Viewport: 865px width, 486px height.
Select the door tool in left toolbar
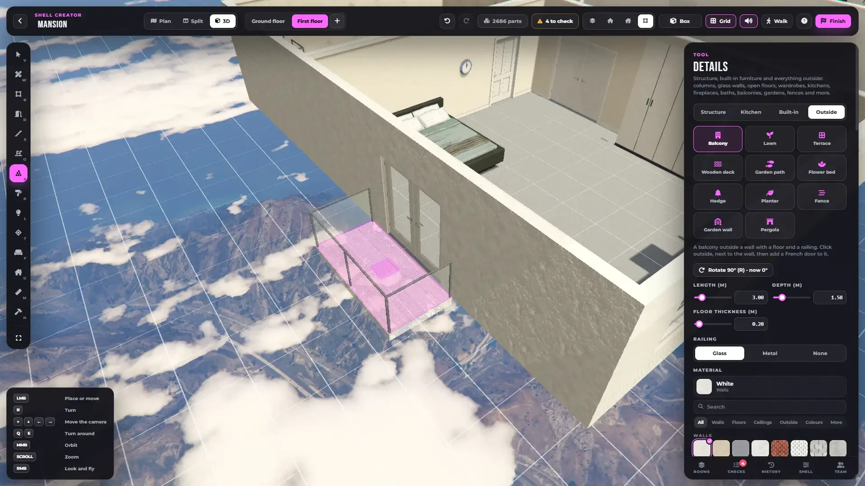18,114
